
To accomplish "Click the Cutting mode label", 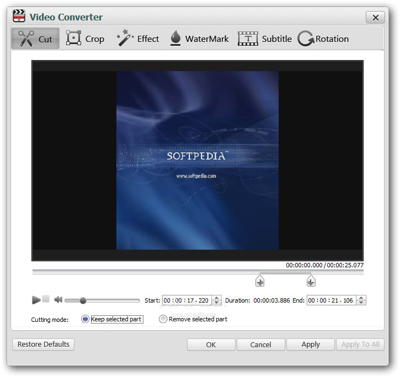I will tap(50, 320).
